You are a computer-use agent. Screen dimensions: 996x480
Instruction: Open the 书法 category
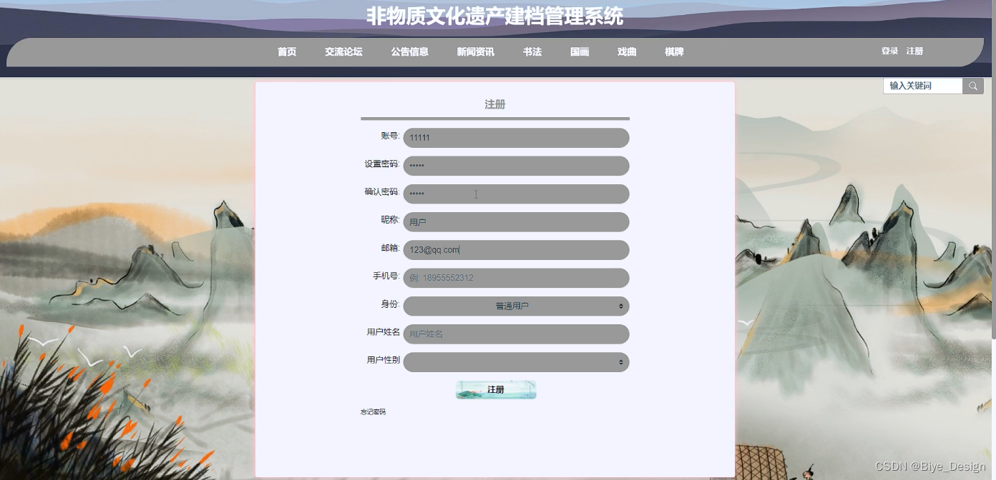[x=532, y=52]
